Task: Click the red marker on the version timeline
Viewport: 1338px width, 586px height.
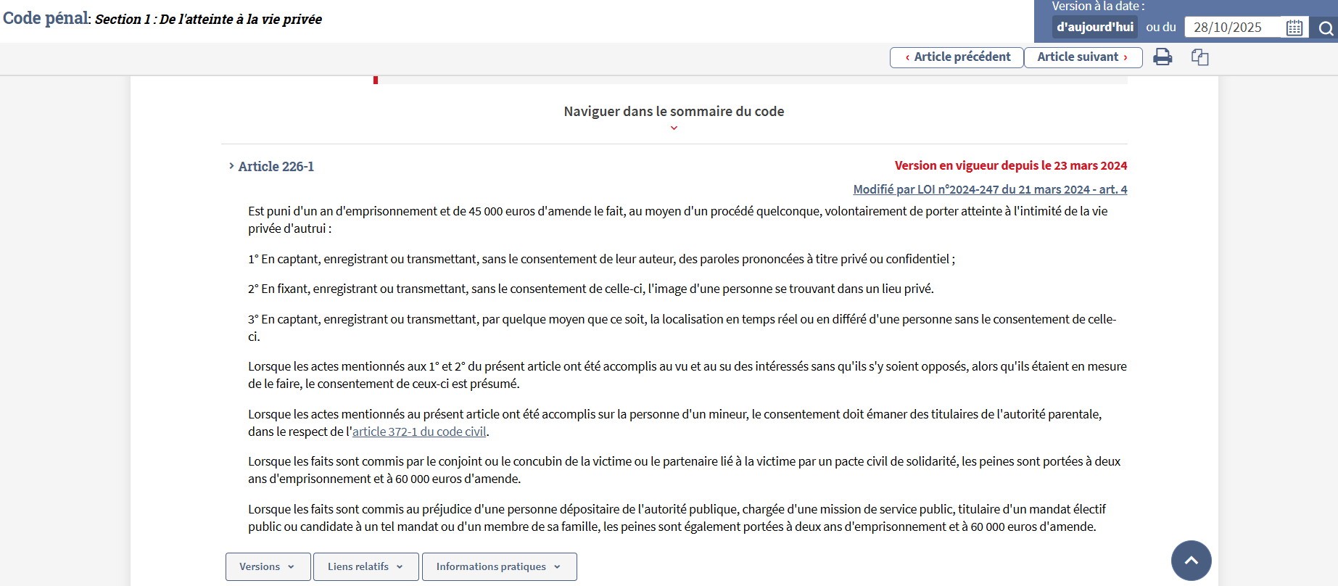Action: tap(376, 80)
